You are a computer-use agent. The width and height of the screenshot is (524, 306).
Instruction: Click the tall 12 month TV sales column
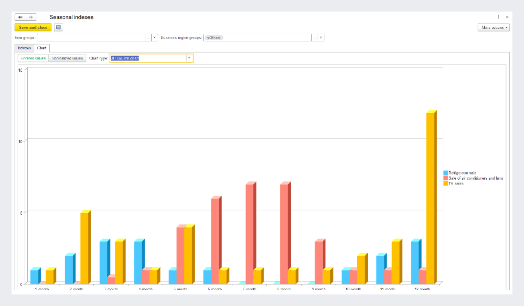click(x=431, y=198)
